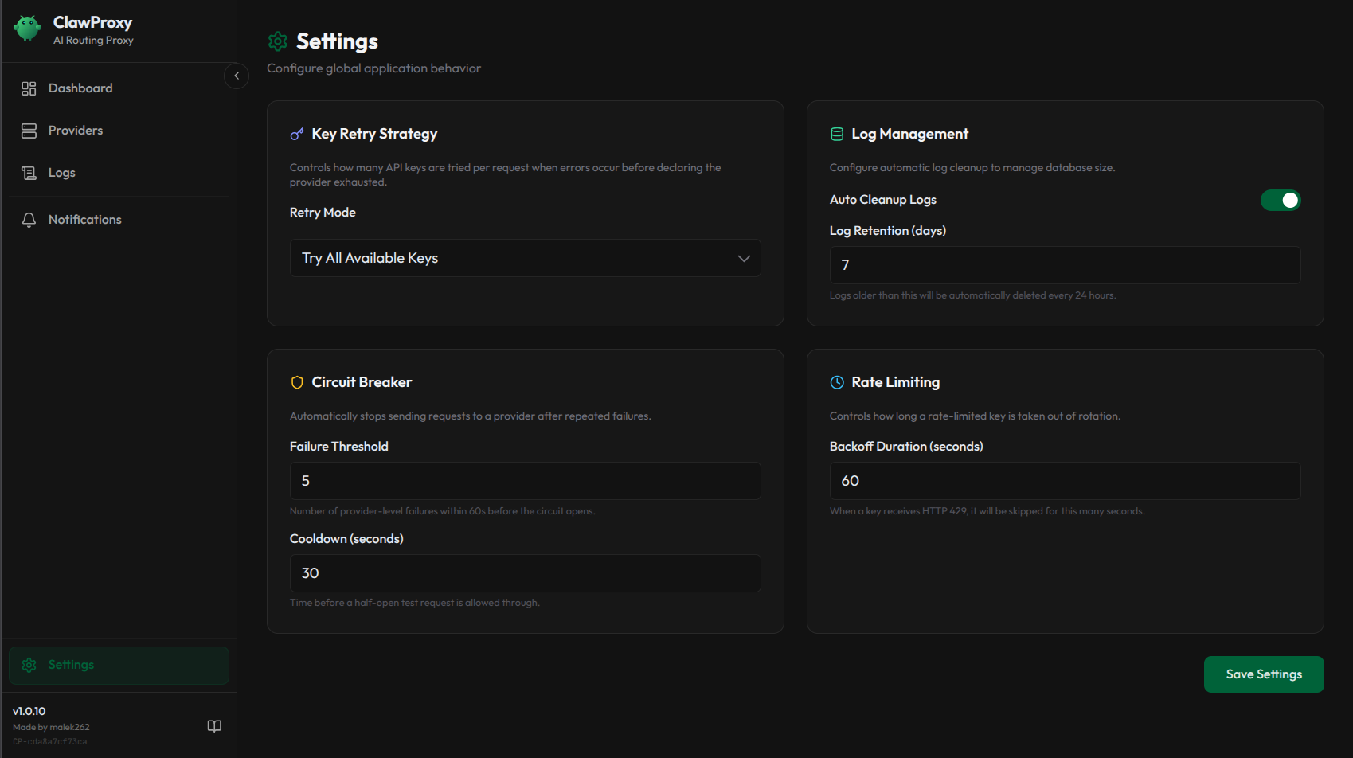The width and height of the screenshot is (1353, 758).
Task: Open documentation via the book icon
Action: click(x=214, y=726)
